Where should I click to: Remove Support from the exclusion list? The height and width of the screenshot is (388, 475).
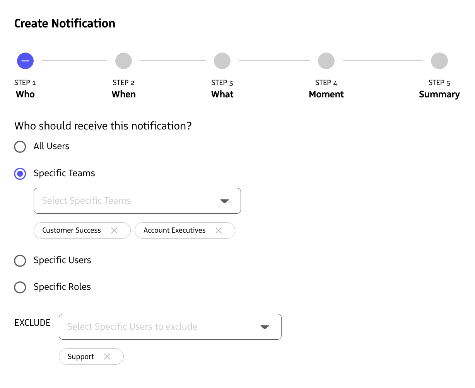click(108, 356)
